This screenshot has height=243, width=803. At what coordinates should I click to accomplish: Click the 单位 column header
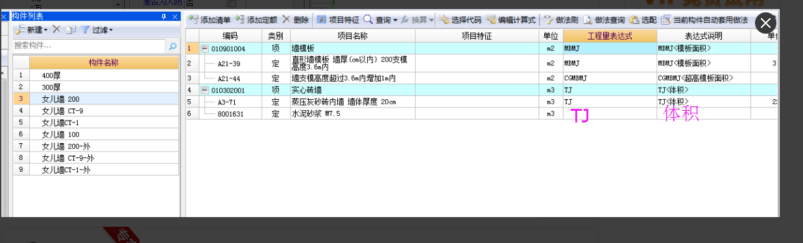[x=551, y=36]
